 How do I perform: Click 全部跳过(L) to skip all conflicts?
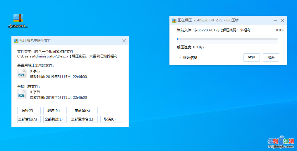(53, 119)
